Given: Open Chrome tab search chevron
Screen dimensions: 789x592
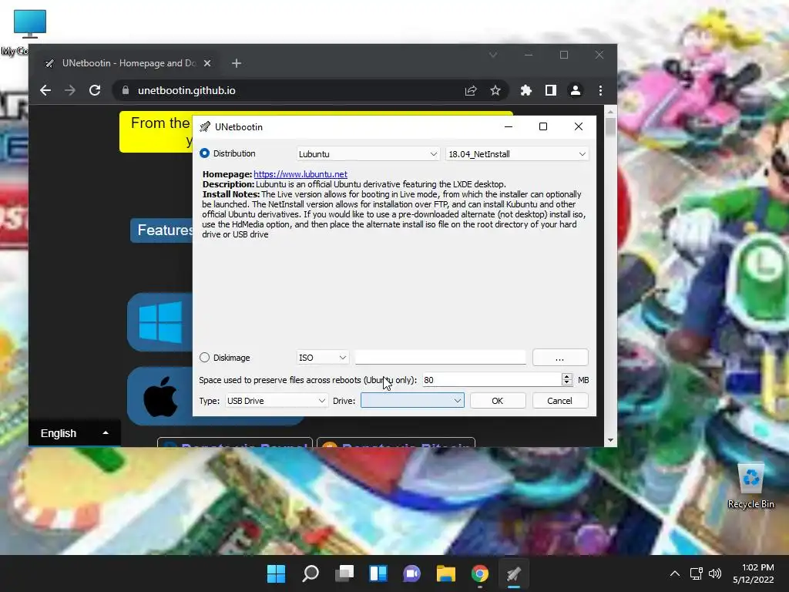Looking at the screenshot, I should [x=493, y=55].
